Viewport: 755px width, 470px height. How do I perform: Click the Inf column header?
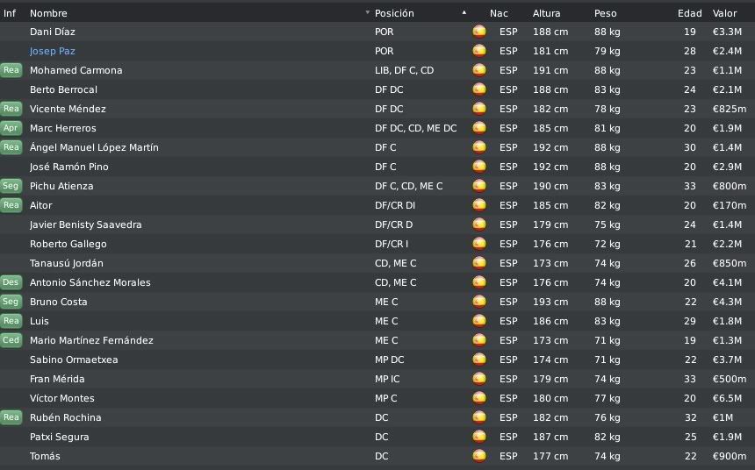click(x=10, y=13)
